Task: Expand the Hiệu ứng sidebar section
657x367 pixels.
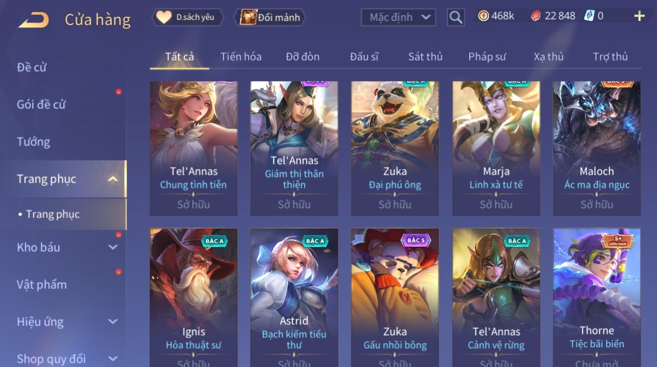Action: pyautogui.click(x=113, y=322)
